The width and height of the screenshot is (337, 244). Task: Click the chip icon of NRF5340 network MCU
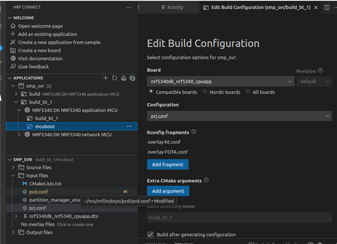pos(27,134)
